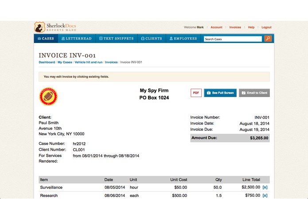Edit the Surveillance item name
The image size is (308, 219).
[x=51, y=188]
